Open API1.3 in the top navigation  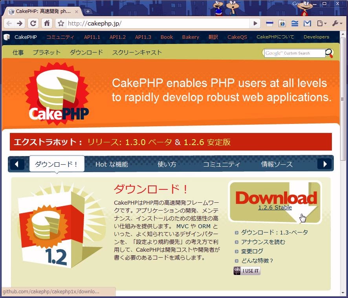[x=143, y=37]
